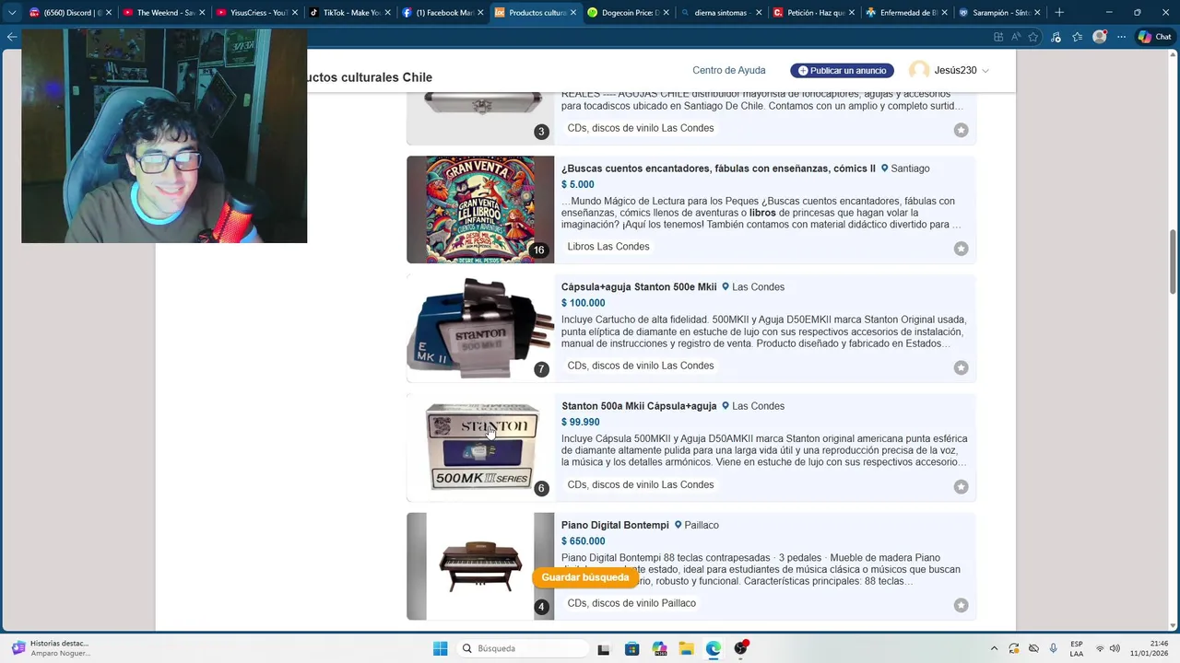Switch to the Discord tab
This screenshot has width=1180, height=663.
[x=69, y=13]
